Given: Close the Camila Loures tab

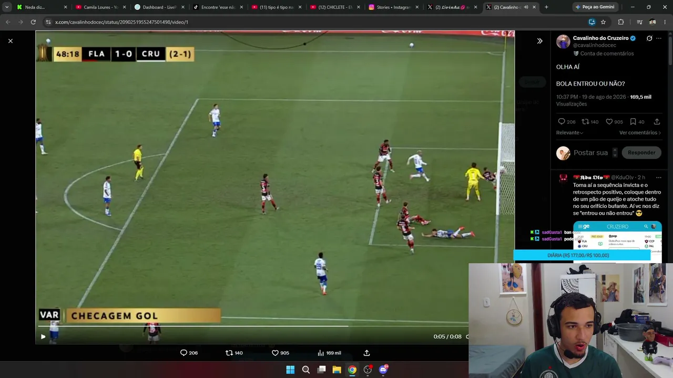Looking at the screenshot, I should pos(124,7).
